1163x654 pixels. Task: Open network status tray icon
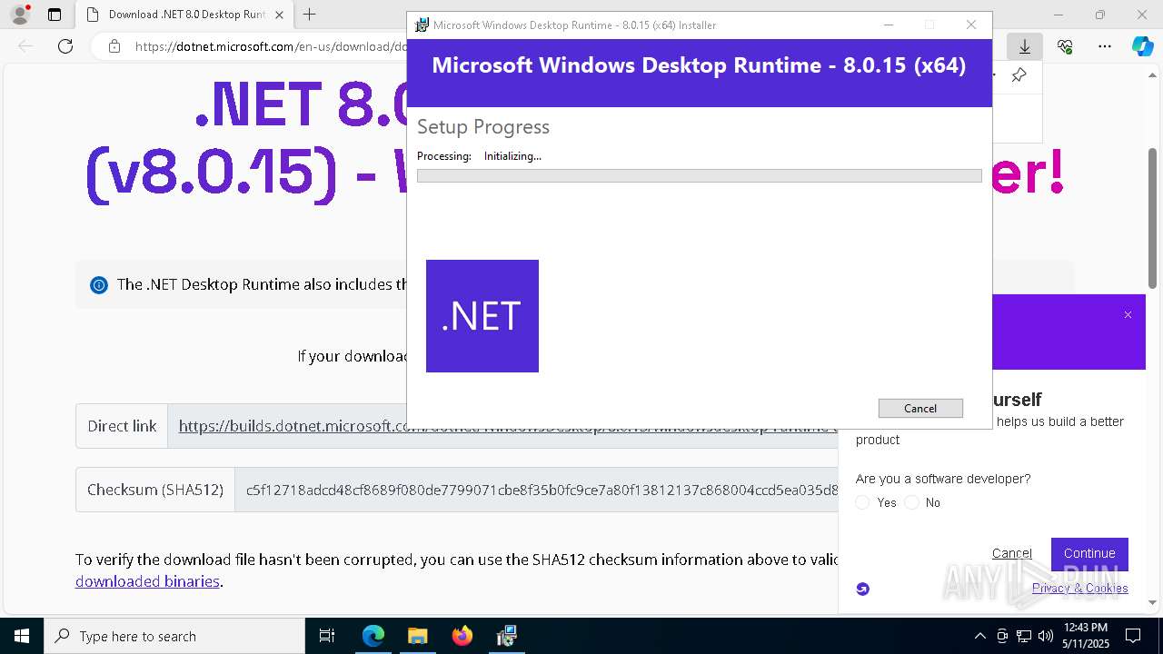1024,636
